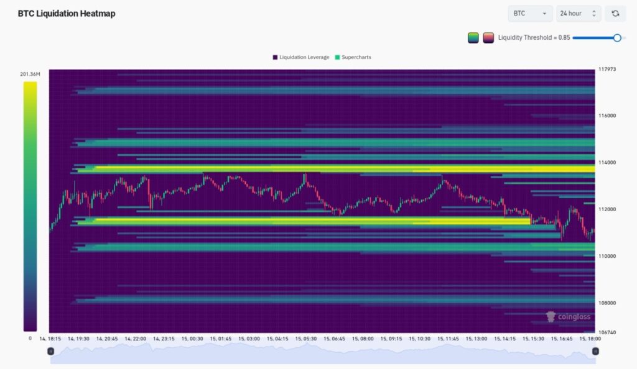Click the up arrow on the timeframe stepper
Image resolution: width=637 pixels, height=369 pixels.
click(x=593, y=11)
